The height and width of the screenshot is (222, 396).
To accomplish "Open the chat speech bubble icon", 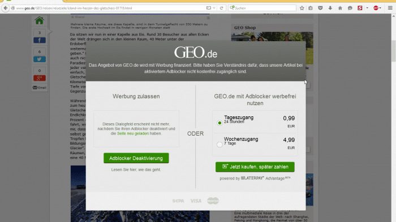I will tap(350, 8).
